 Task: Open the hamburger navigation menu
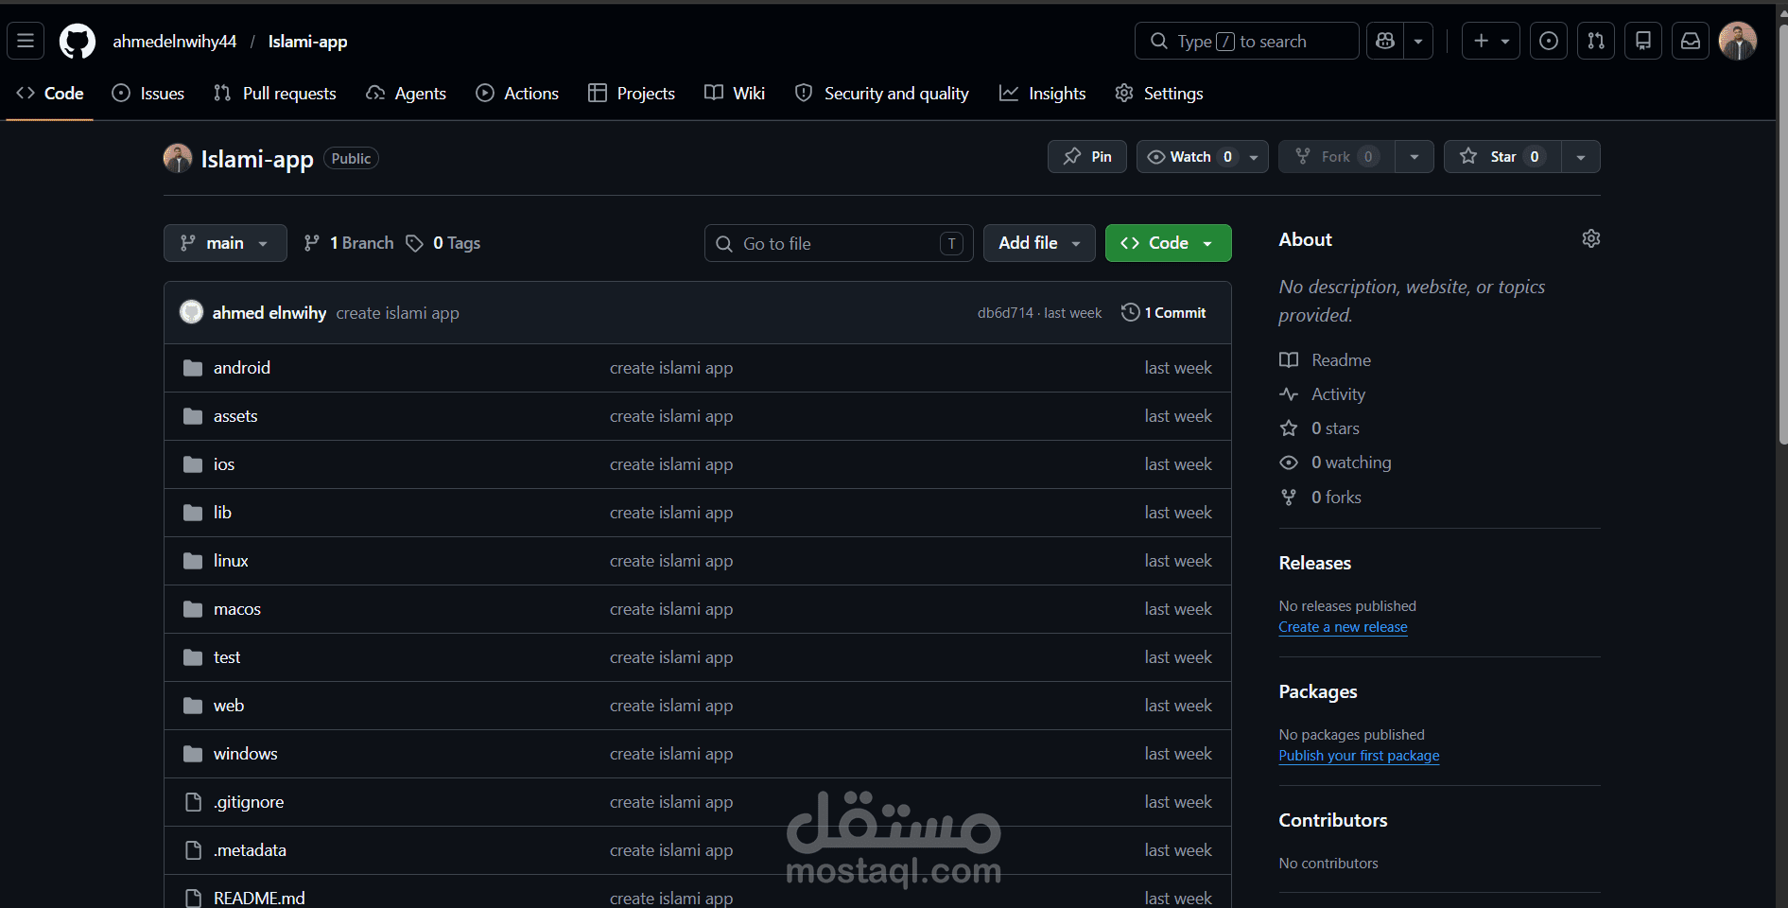(x=26, y=41)
